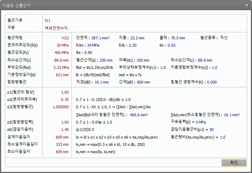Viewport: 252px width, 173px height.
Task: Click the σsd = Φs x fy formula
Action: [130, 75]
